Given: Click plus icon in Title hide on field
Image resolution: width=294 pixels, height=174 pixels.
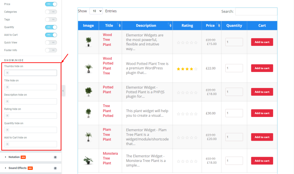Looking at the screenshot, I should point(7,87).
